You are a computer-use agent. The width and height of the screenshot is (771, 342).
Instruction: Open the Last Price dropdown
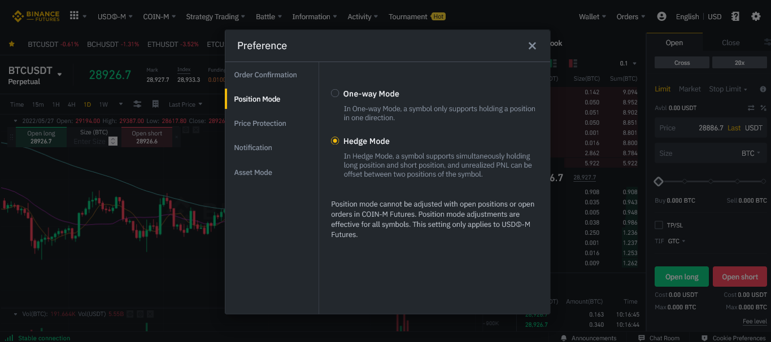(185, 104)
